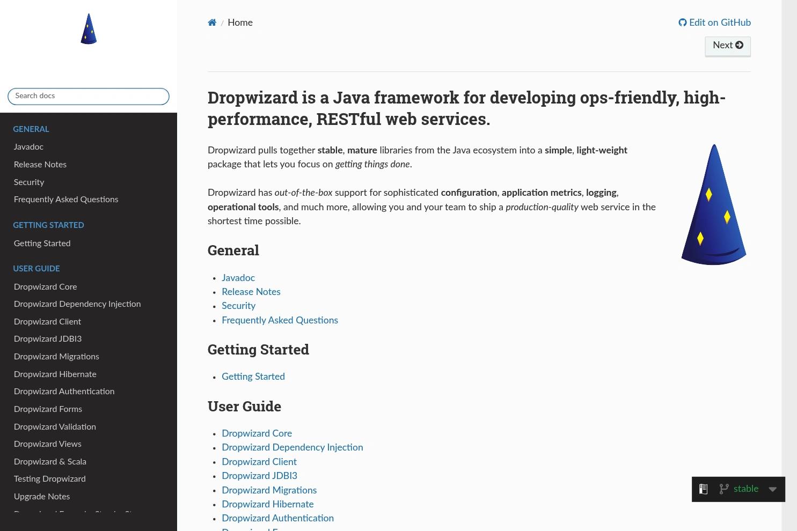The width and height of the screenshot is (797, 531).
Task: Select Getting Started sidebar item
Action: [x=42, y=244]
